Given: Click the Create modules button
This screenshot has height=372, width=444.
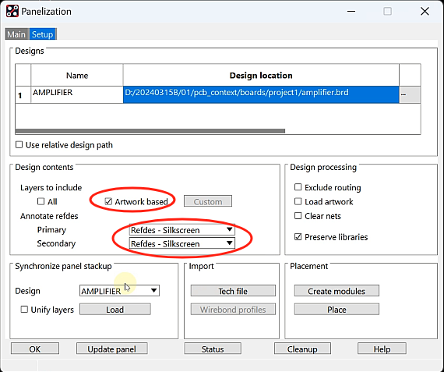Looking at the screenshot, I should (x=337, y=291).
